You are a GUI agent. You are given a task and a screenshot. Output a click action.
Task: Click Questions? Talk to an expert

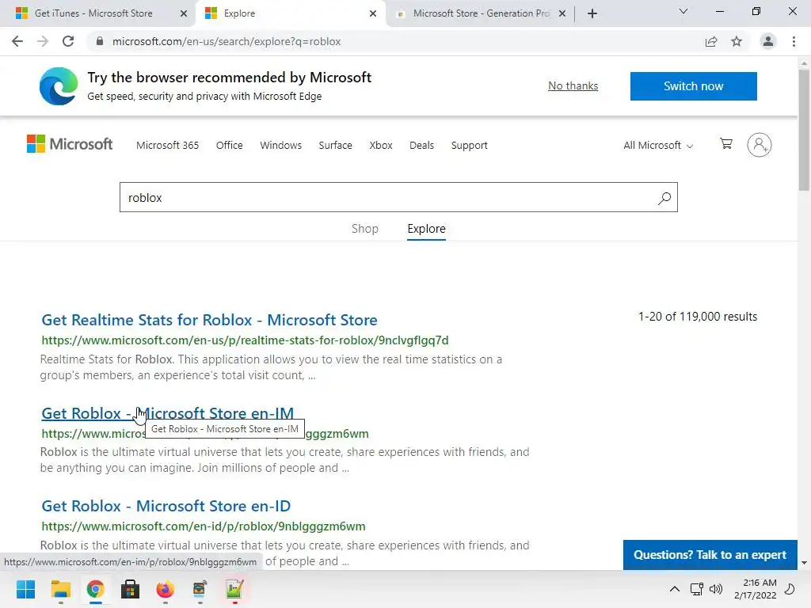710,555
